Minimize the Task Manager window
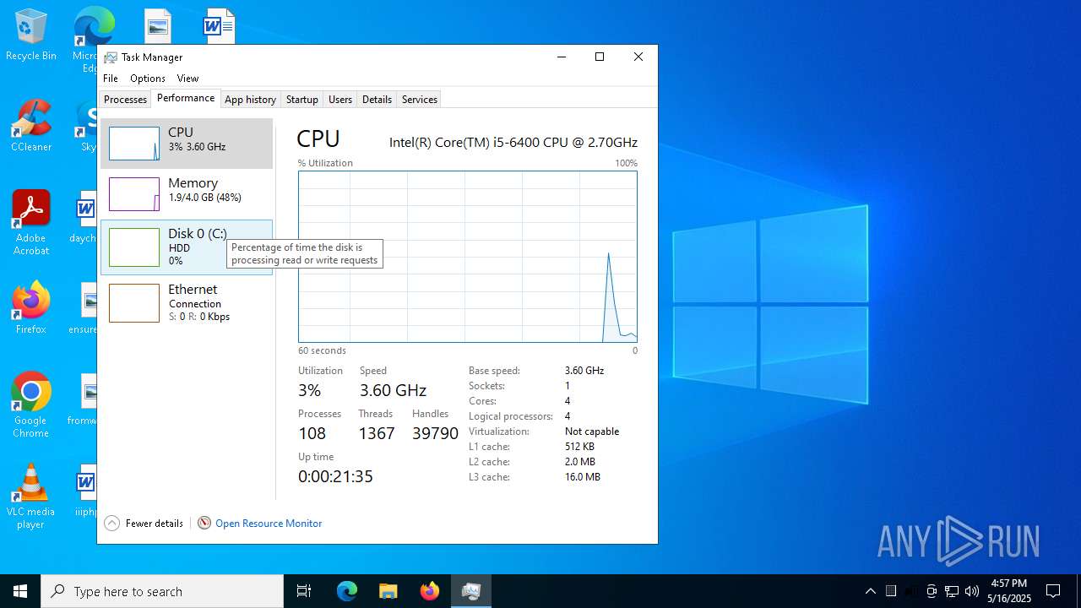 click(x=562, y=57)
